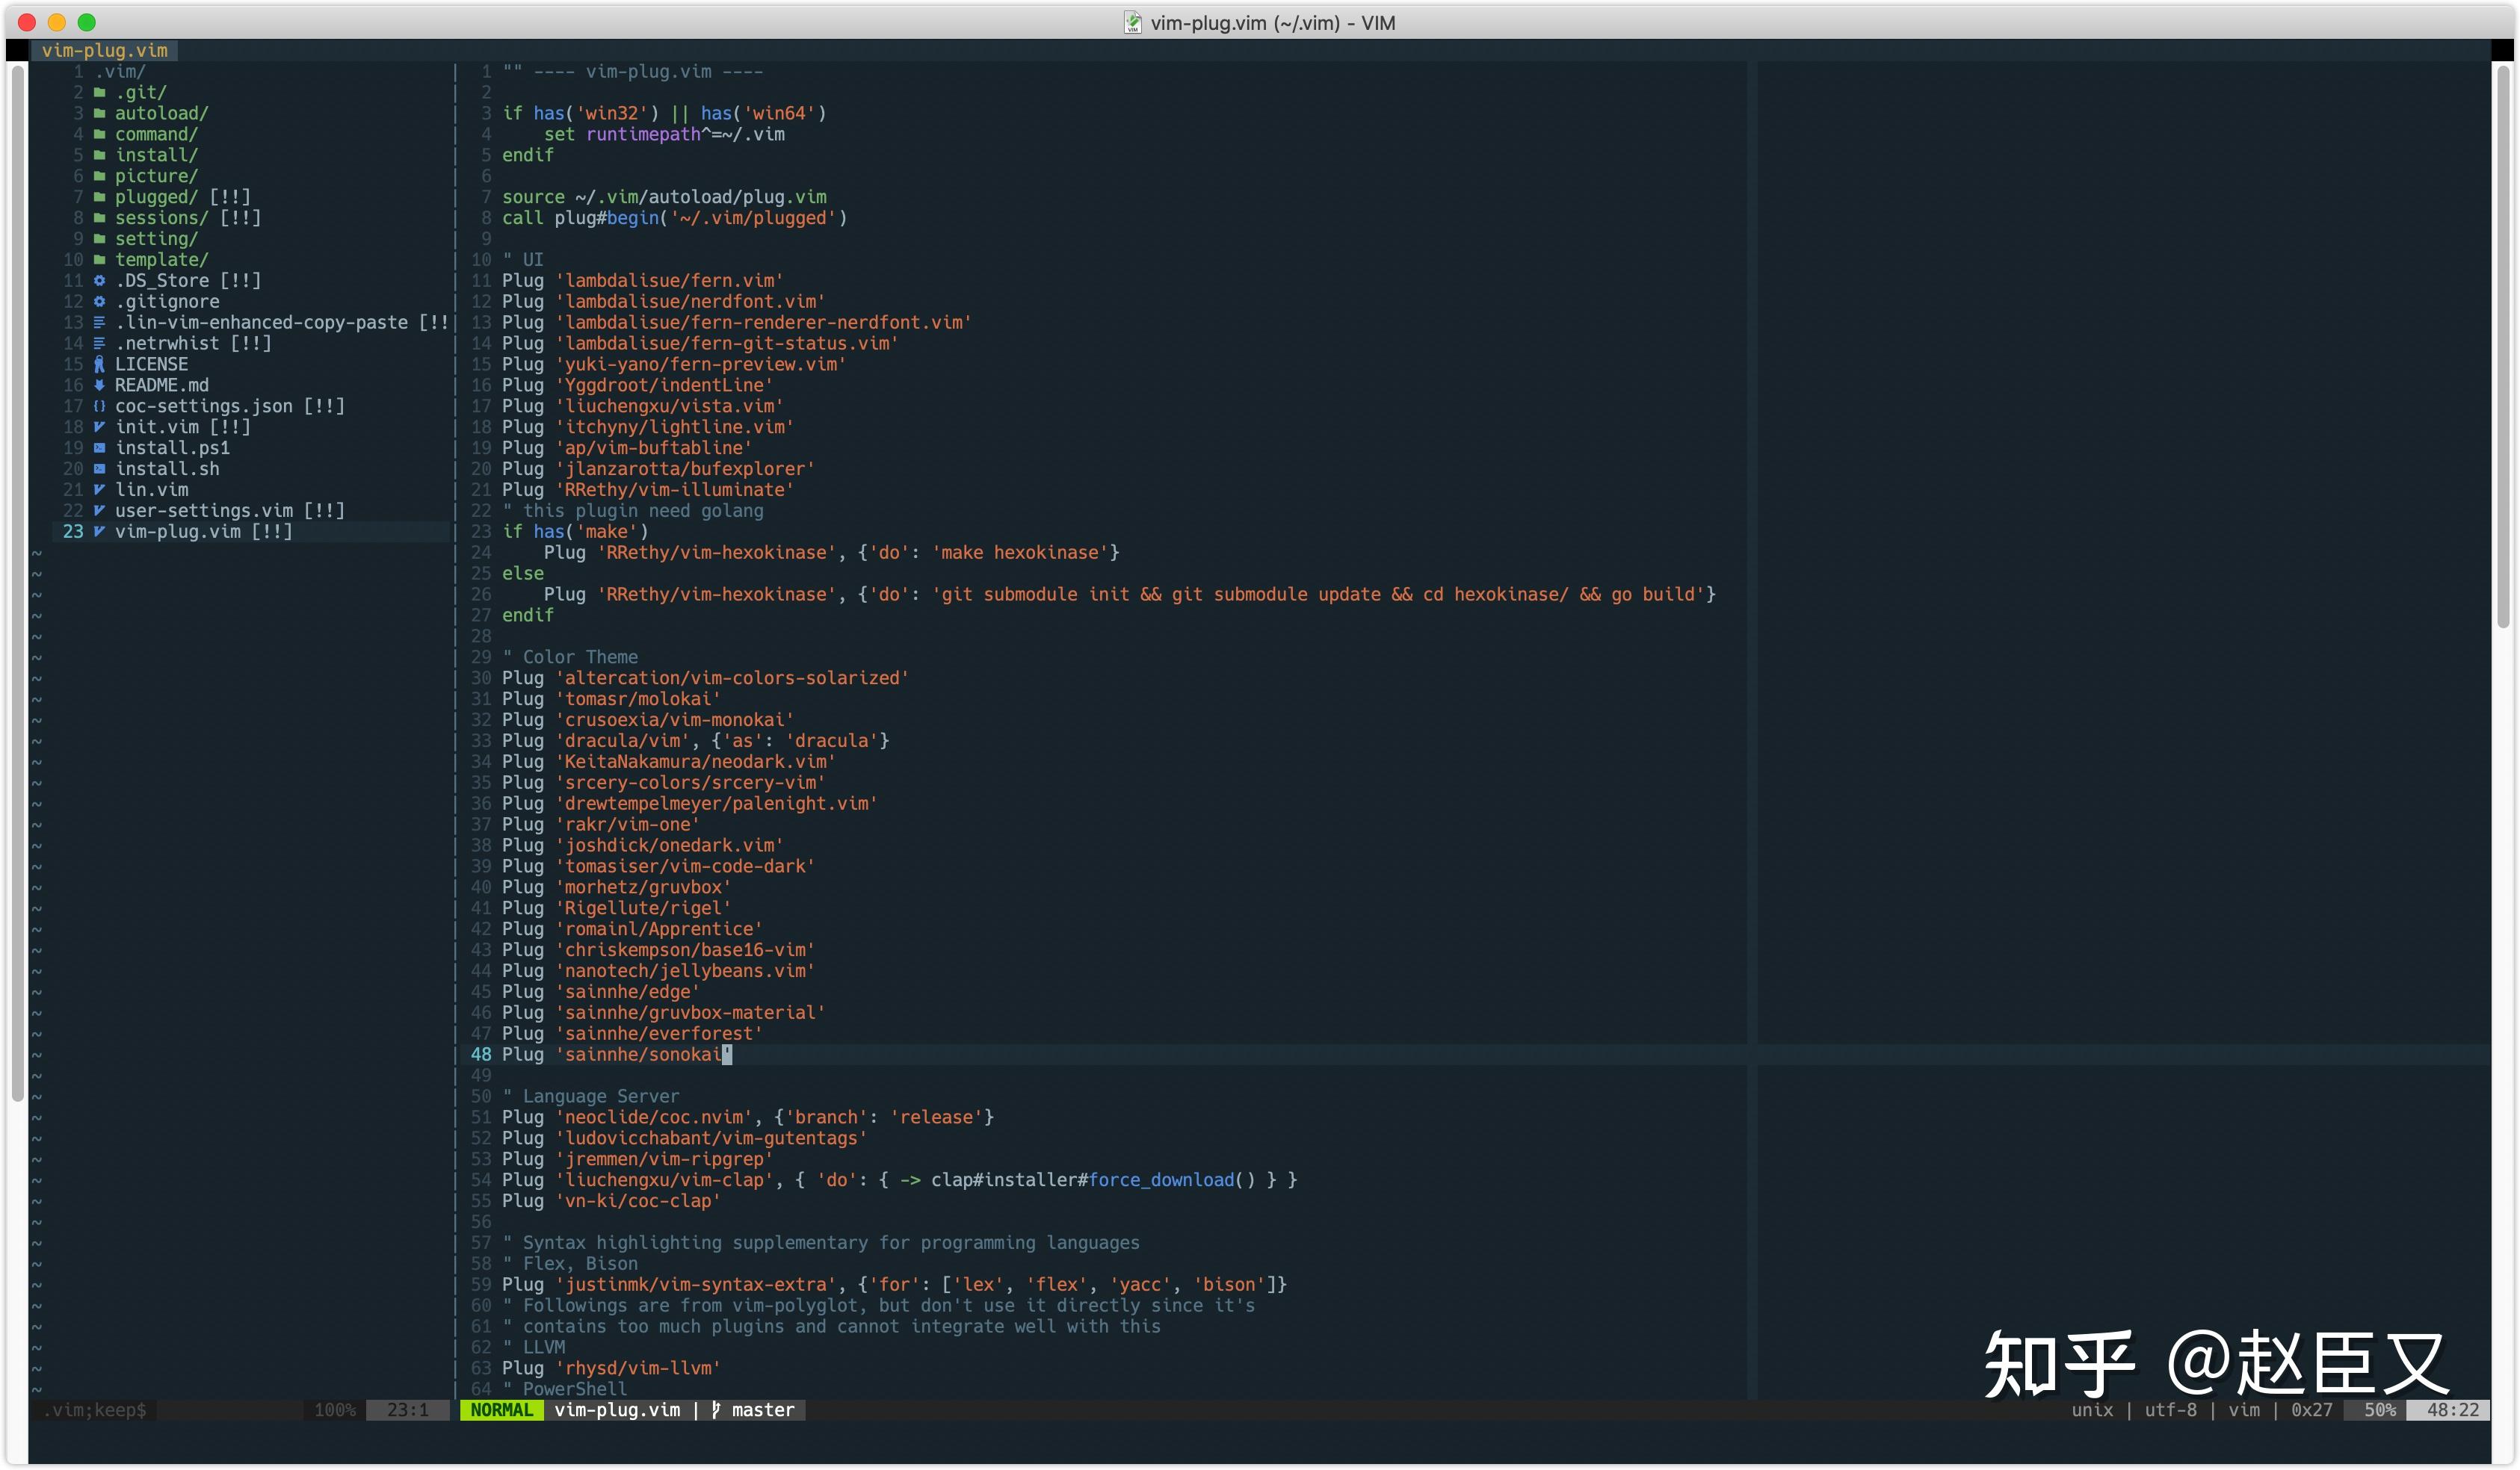Click the document icon in the window title
The height and width of the screenshot is (1470, 2520).
[1132, 22]
